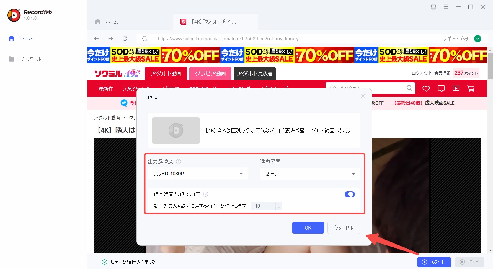Open the messages speech bubble icon
This screenshot has width=493, height=269.
point(441,88)
